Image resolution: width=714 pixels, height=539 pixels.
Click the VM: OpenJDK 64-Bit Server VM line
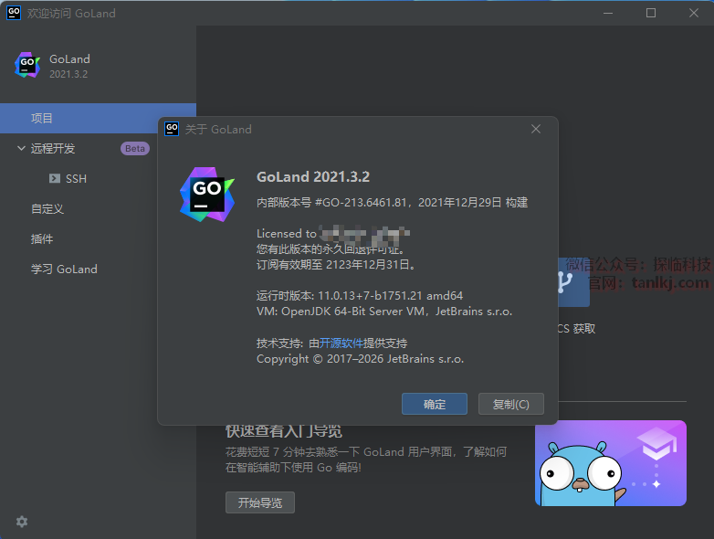pyautogui.click(x=384, y=312)
